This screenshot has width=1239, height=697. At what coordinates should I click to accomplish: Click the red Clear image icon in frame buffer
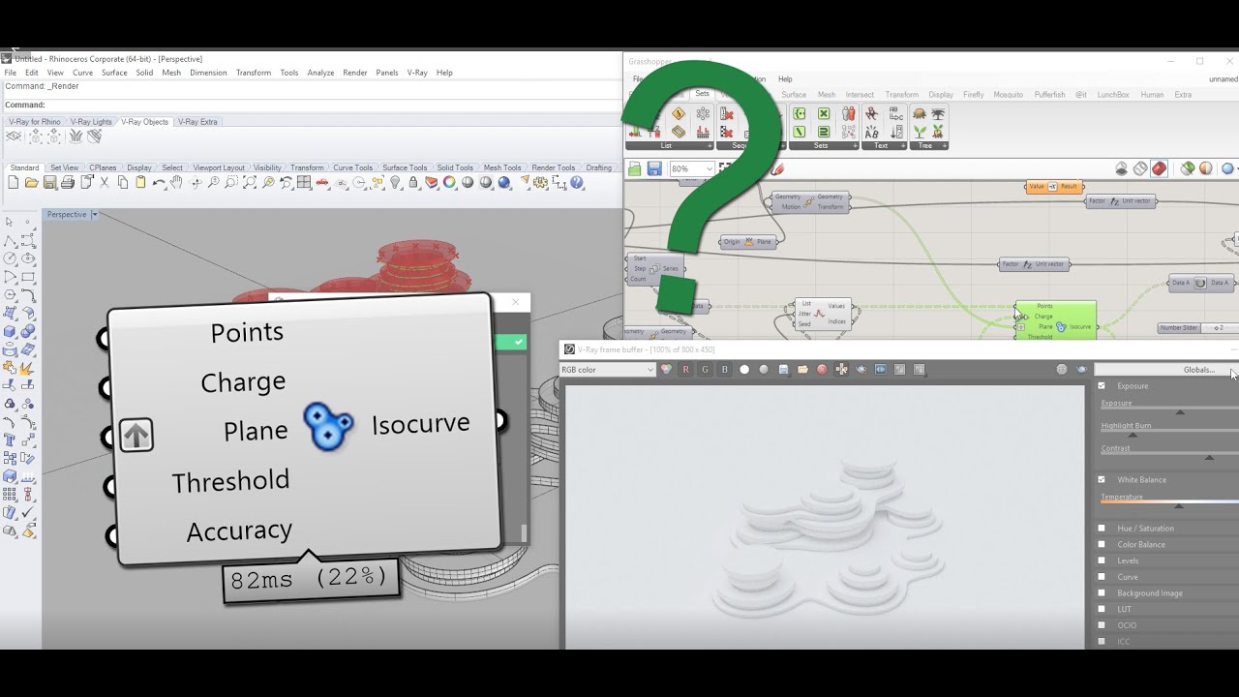822,369
